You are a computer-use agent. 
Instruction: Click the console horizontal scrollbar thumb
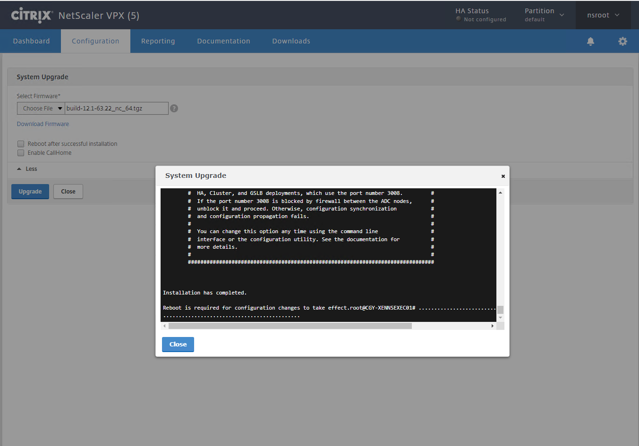pos(290,326)
